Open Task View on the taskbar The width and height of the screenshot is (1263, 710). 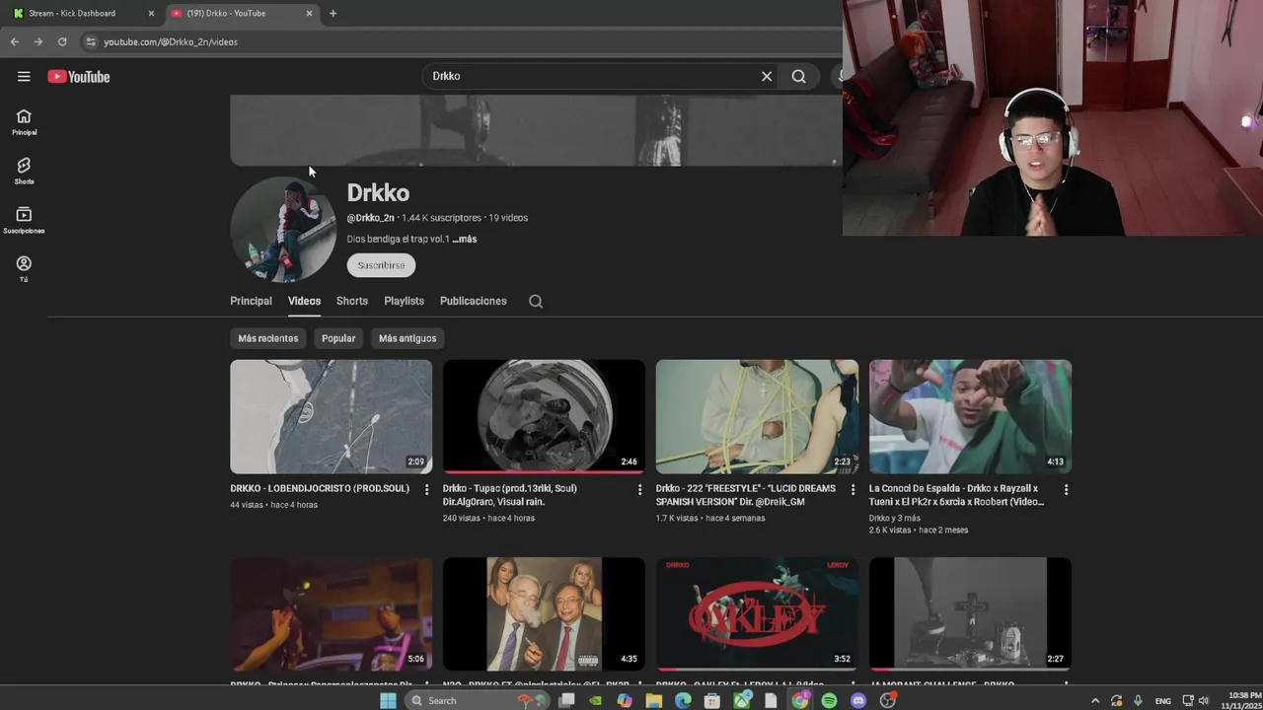(x=565, y=700)
